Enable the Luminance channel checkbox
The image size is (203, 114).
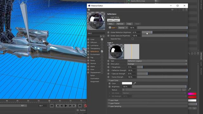[x=102, y=45]
